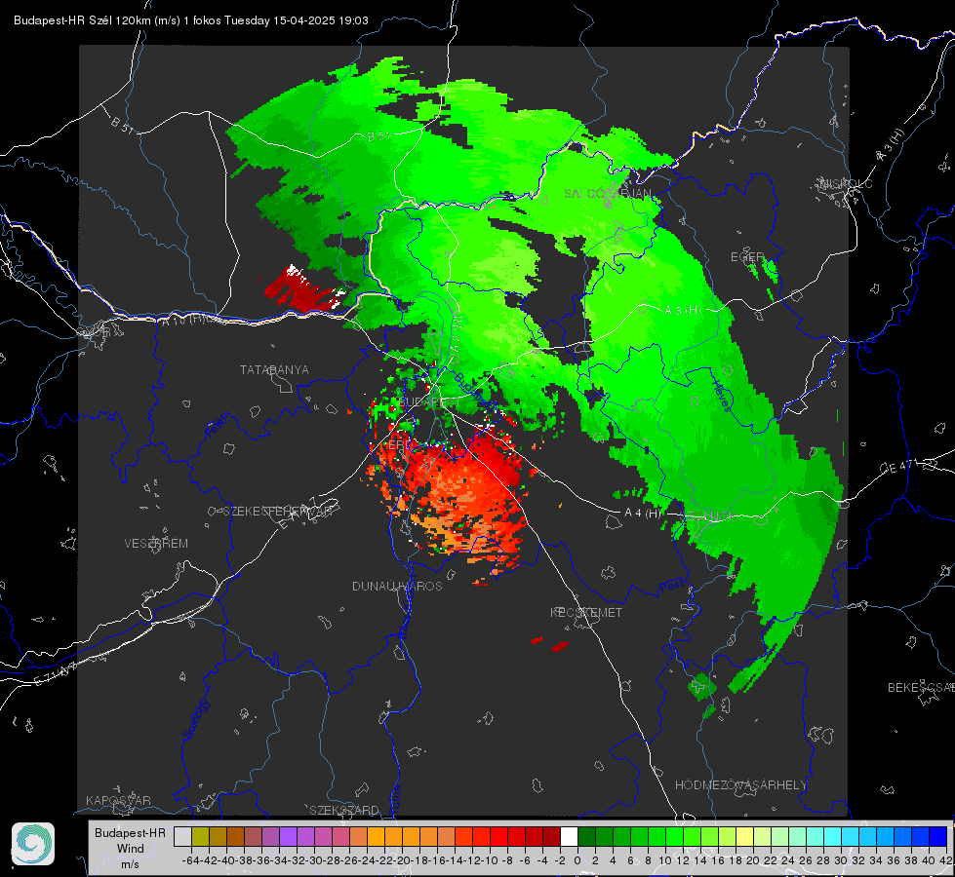This screenshot has height=877, width=955.
Task: Click the VESZPRÉM city label
Action: point(156,543)
